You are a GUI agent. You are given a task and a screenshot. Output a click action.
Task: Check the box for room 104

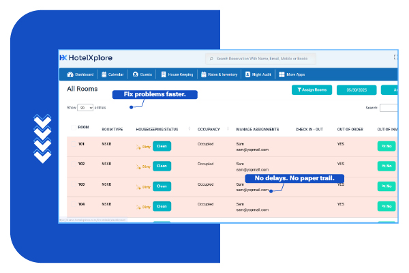(x=74, y=204)
